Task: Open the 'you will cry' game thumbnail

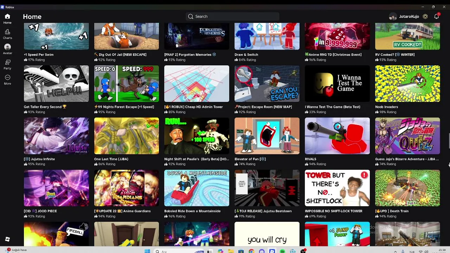Action: tap(267, 234)
